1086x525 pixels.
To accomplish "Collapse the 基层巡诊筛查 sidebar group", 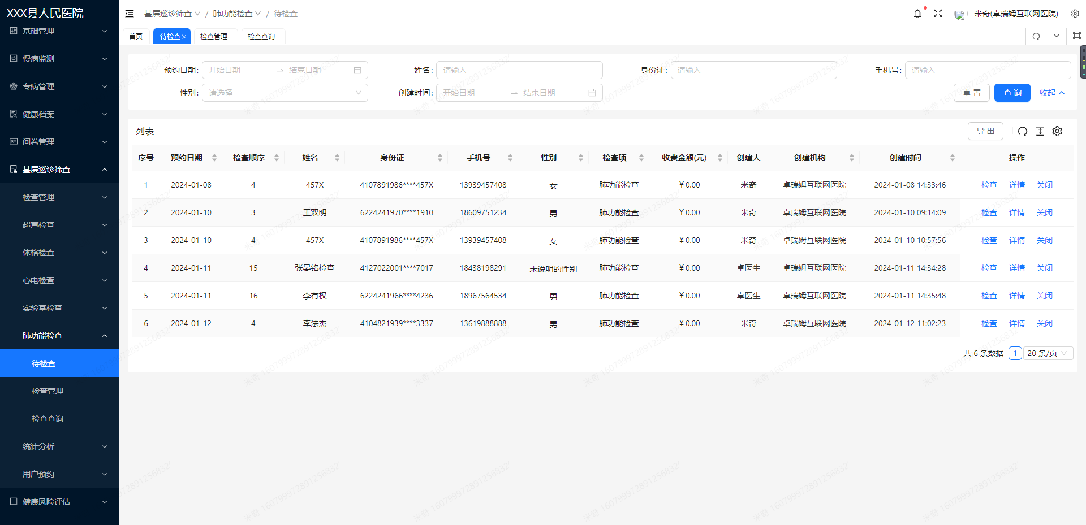I will (59, 169).
